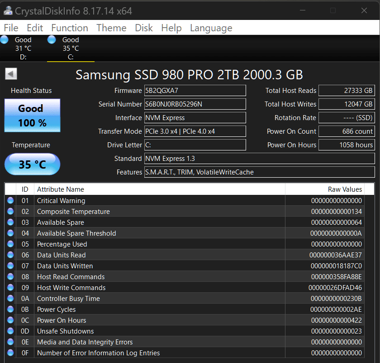Click status orb for Data Units Written row

(10, 266)
